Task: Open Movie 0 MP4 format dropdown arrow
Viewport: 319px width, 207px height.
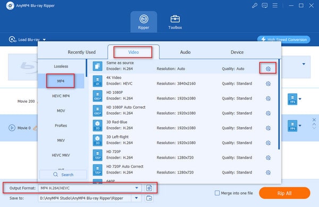Action: [x=300, y=126]
